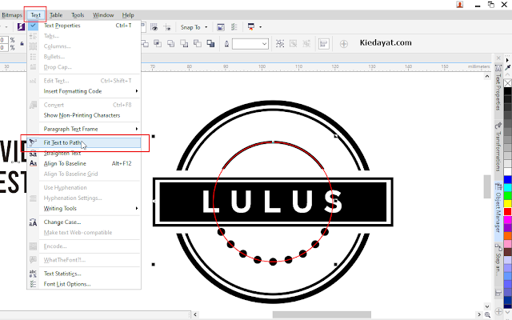Close the docker with the X button
The width and height of the screenshot is (512, 320).
pyautogui.click(x=498, y=58)
